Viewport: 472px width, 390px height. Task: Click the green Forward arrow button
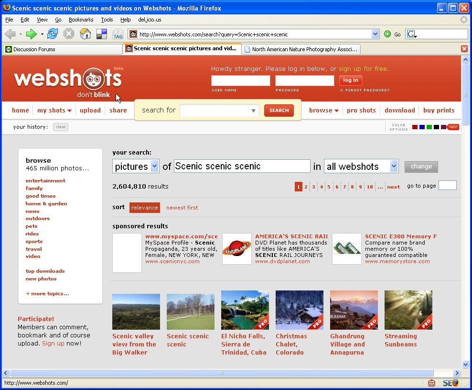(31, 34)
